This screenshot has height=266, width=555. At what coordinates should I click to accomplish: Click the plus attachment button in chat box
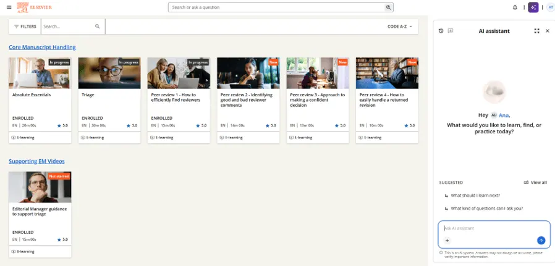(447, 241)
